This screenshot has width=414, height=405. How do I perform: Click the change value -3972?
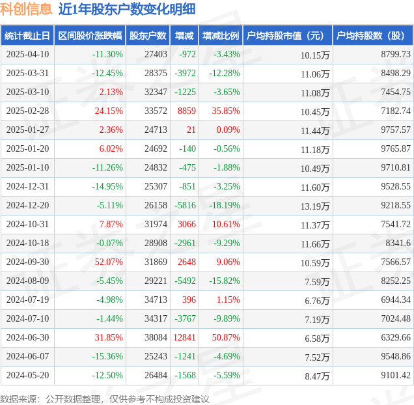[x=186, y=73]
